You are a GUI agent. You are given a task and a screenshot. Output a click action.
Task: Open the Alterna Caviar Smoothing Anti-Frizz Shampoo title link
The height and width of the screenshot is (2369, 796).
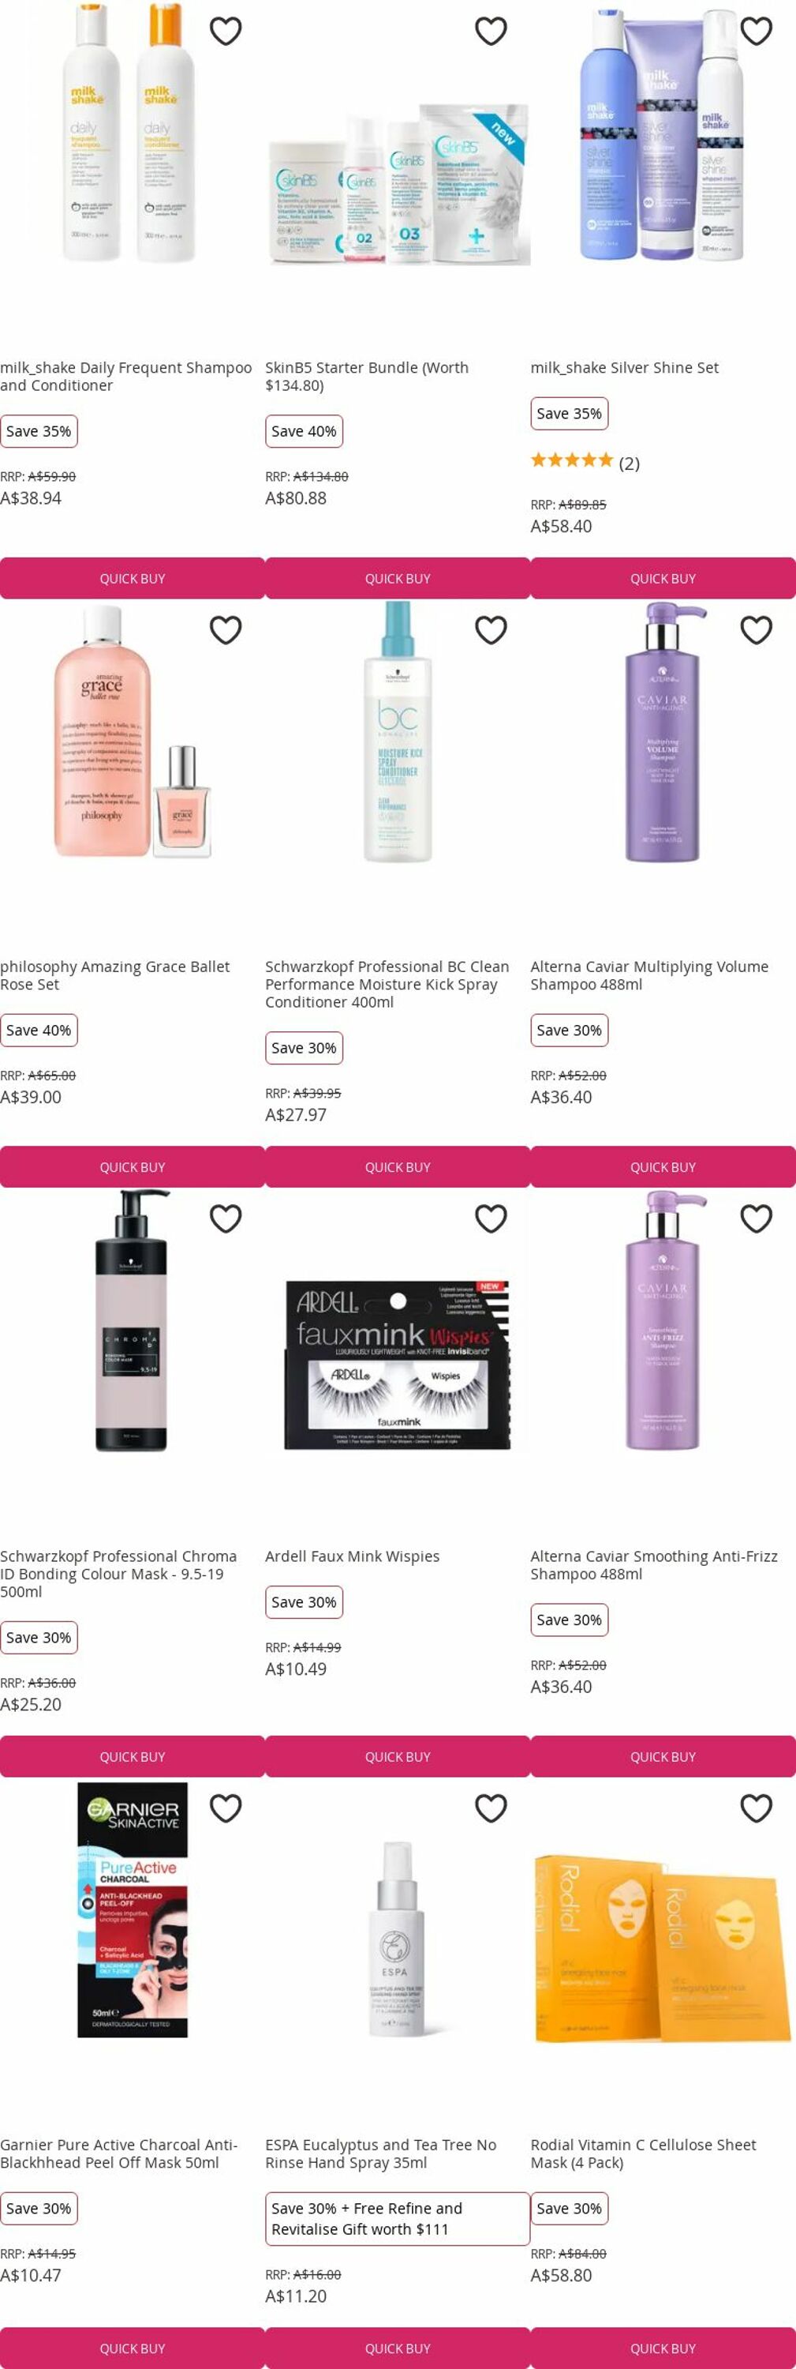pyautogui.click(x=653, y=1565)
